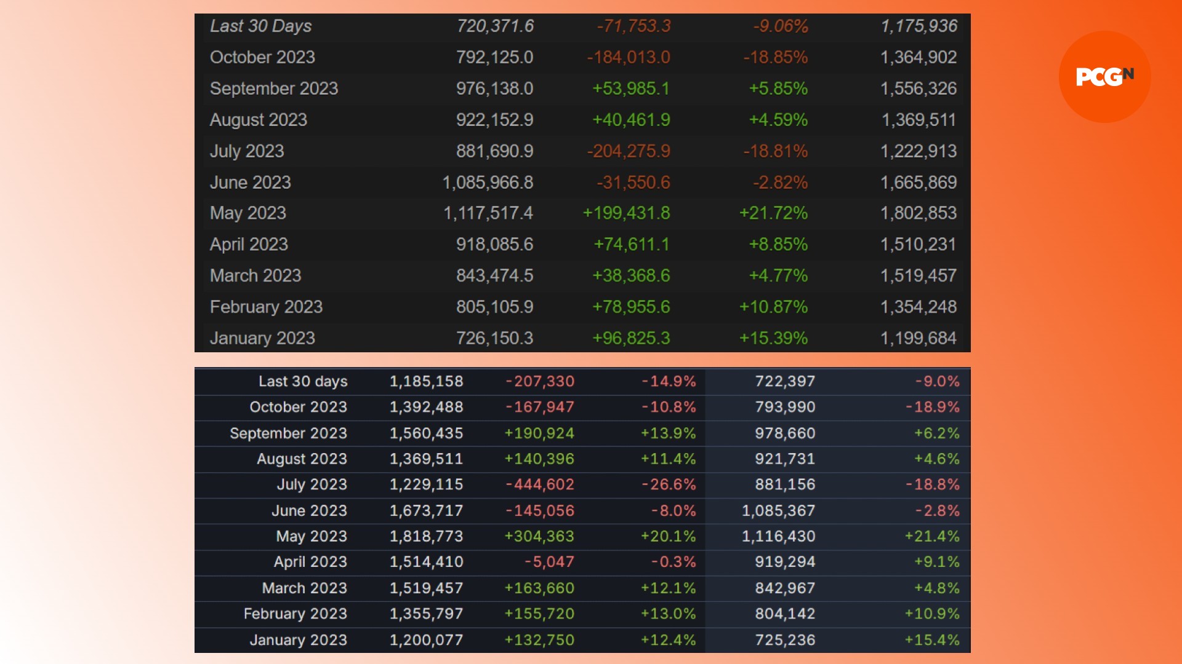The image size is (1182, 664).
Task: Select the percentage -14.9%
Action: pyautogui.click(x=669, y=381)
